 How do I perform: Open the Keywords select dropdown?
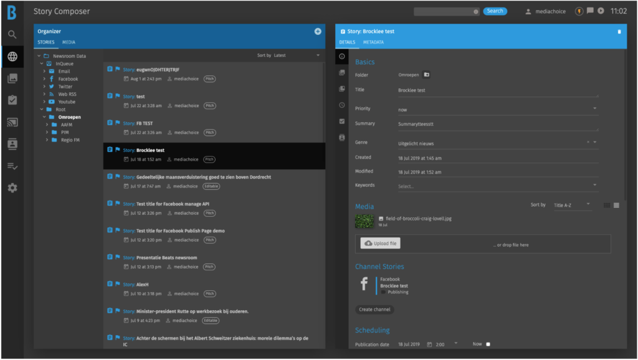point(498,186)
